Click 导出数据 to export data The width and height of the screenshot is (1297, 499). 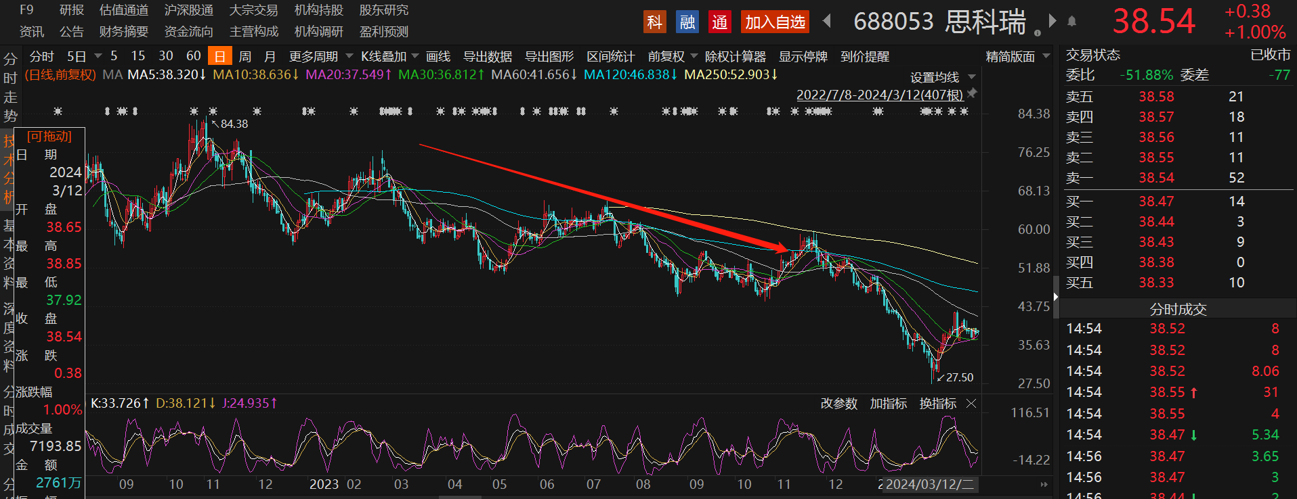[x=488, y=57]
